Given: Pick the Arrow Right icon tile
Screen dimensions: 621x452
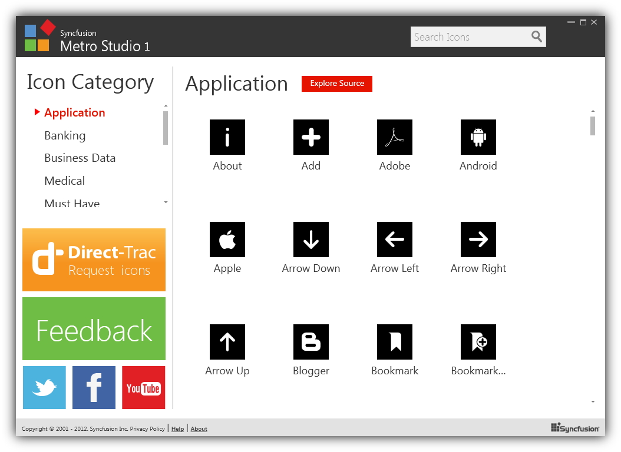Looking at the screenshot, I should (478, 240).
